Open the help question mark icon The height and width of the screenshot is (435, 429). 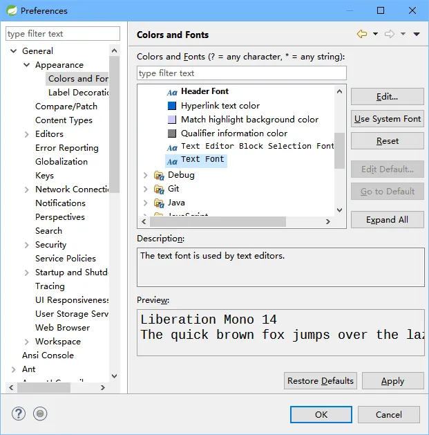[19, 414]
